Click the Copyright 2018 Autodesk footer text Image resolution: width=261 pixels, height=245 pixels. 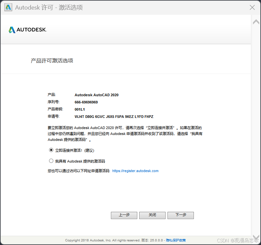103,240
